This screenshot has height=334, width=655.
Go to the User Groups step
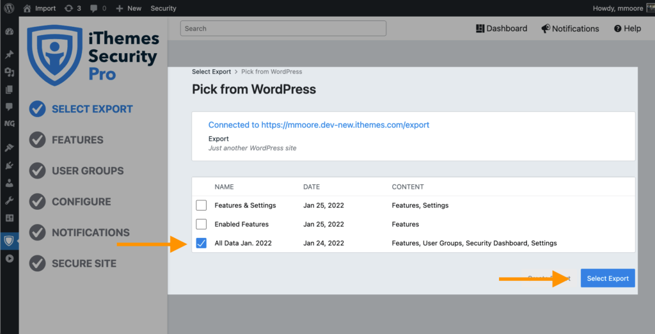coord(77,171)
